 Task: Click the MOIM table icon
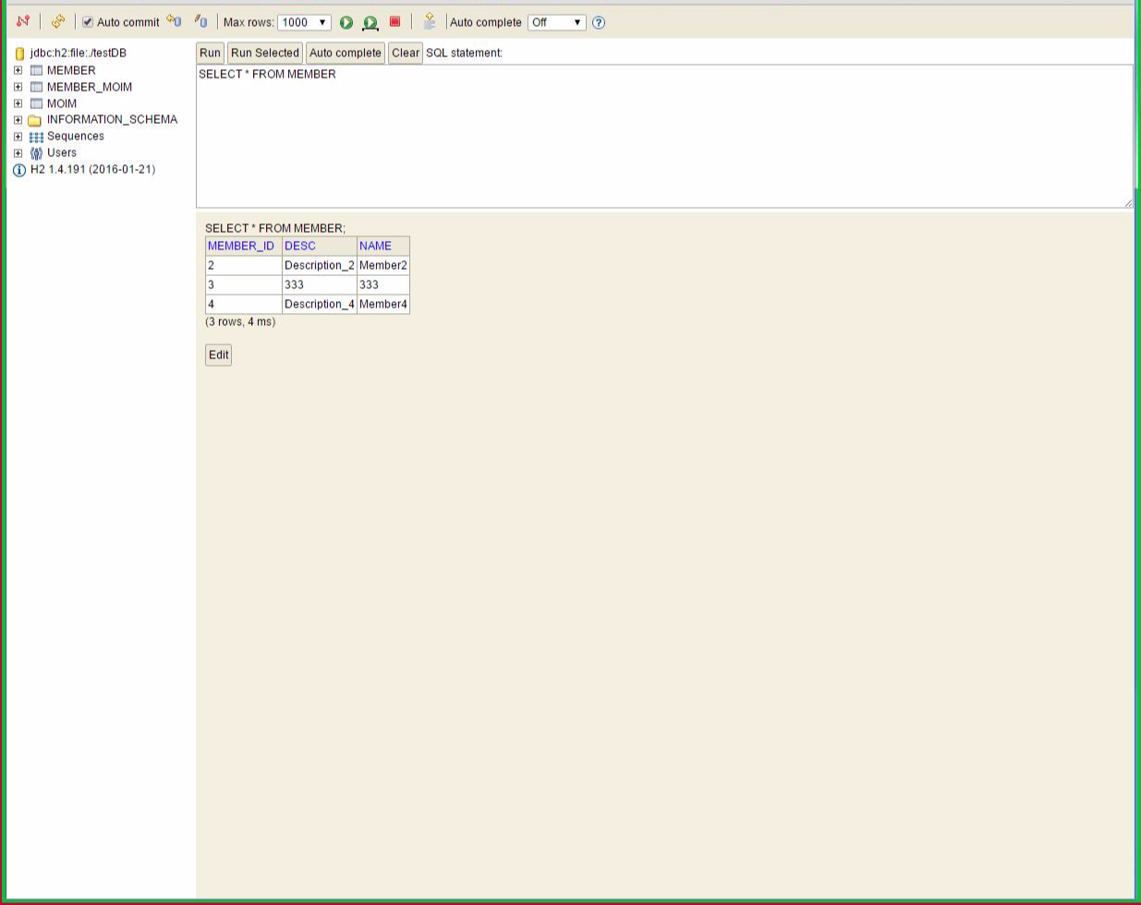pos(36,103)
